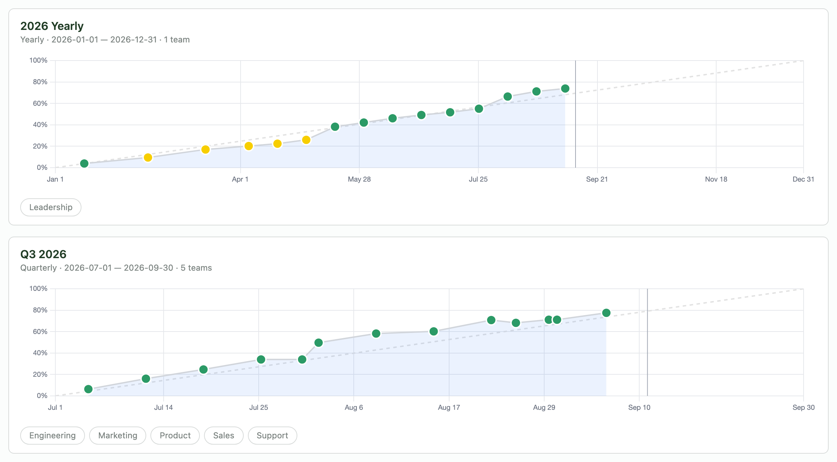Click the Yearly chart point above Jul 25

click(479, 109)
